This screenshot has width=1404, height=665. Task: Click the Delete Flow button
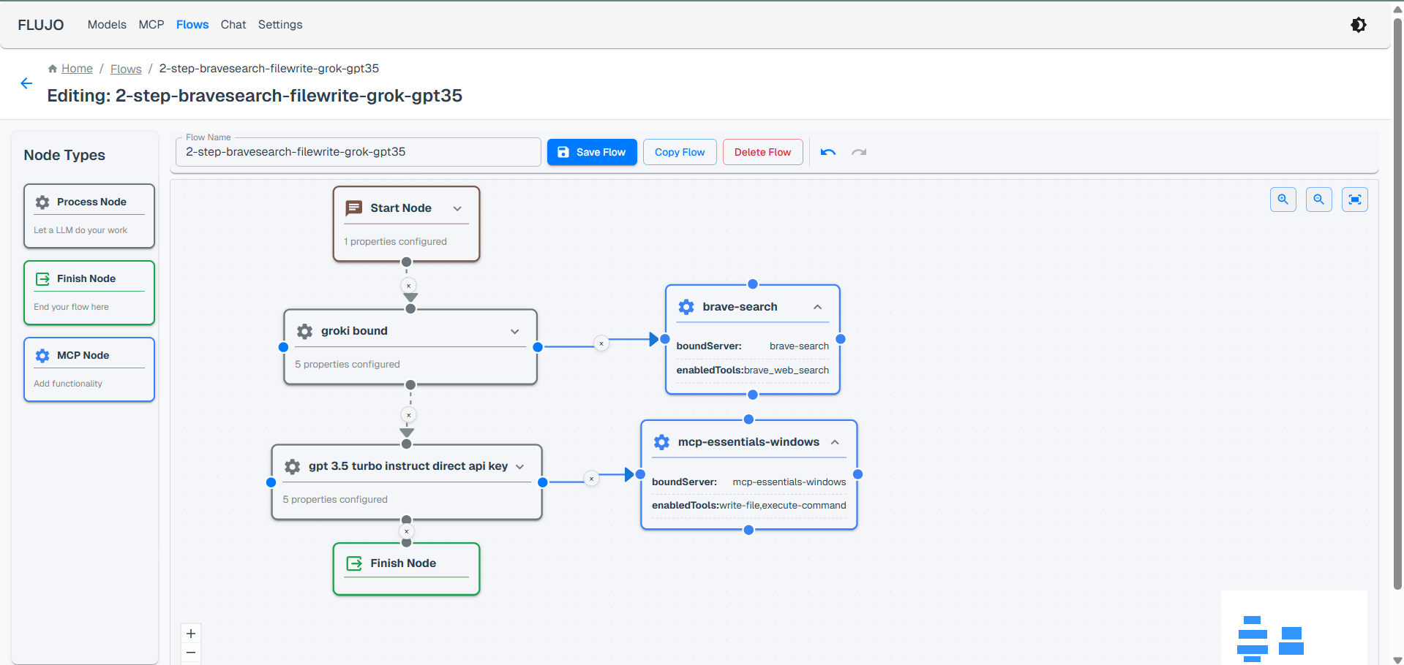click(x=762, y=152)
